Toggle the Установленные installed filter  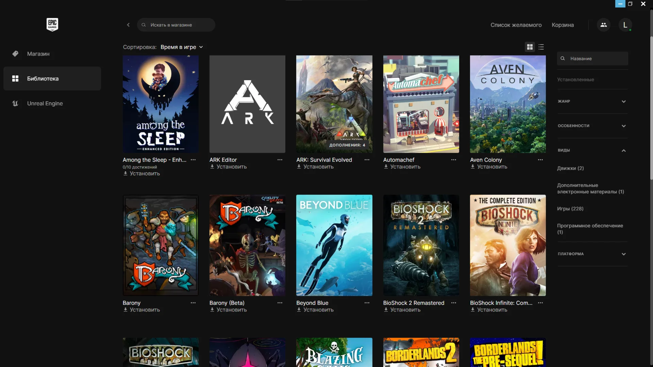[575, 80]
